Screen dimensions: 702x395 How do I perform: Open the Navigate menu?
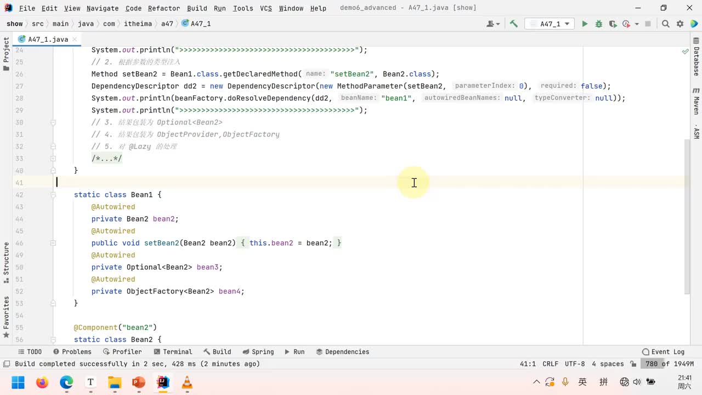coord(103,8)
